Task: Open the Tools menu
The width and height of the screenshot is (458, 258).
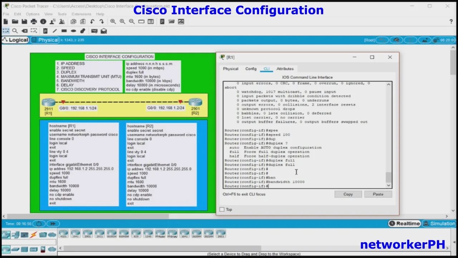Action: [62, 14]
